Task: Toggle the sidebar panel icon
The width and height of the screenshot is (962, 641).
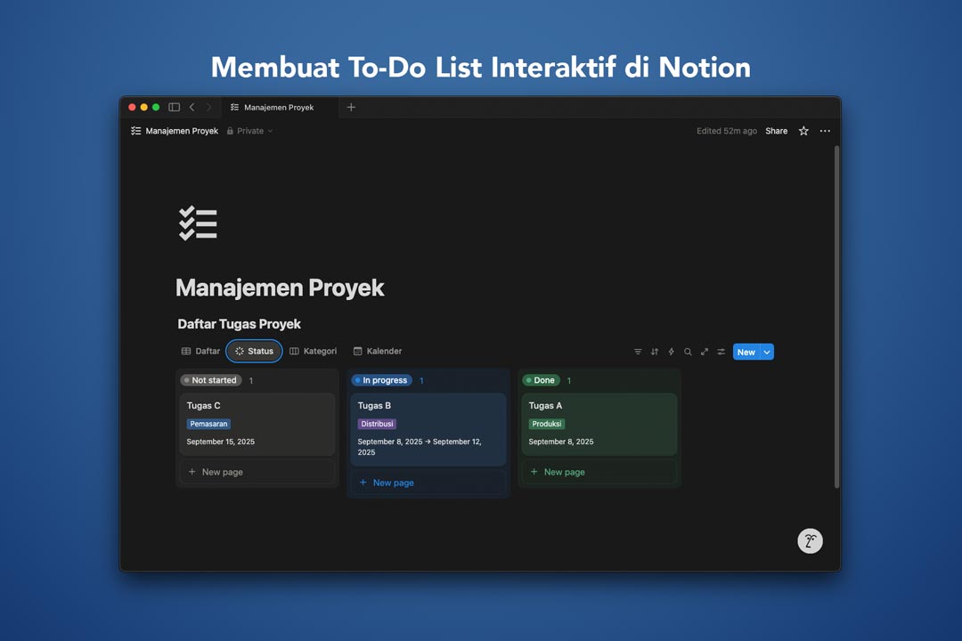Action: coord(175,107)
